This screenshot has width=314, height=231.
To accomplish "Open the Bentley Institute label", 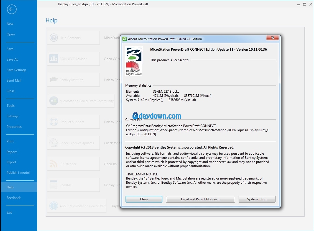I will (x=71, y=80).
